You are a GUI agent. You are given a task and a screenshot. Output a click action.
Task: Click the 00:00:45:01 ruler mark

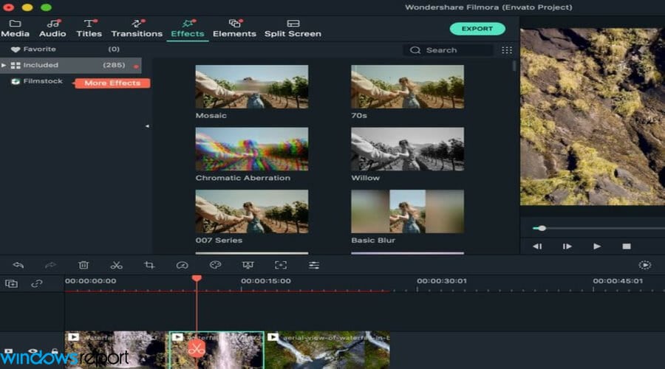pos(618,281)
